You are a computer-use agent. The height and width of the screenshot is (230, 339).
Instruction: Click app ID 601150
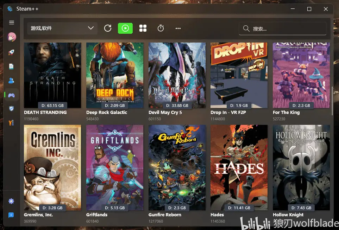tap(155, 119)
